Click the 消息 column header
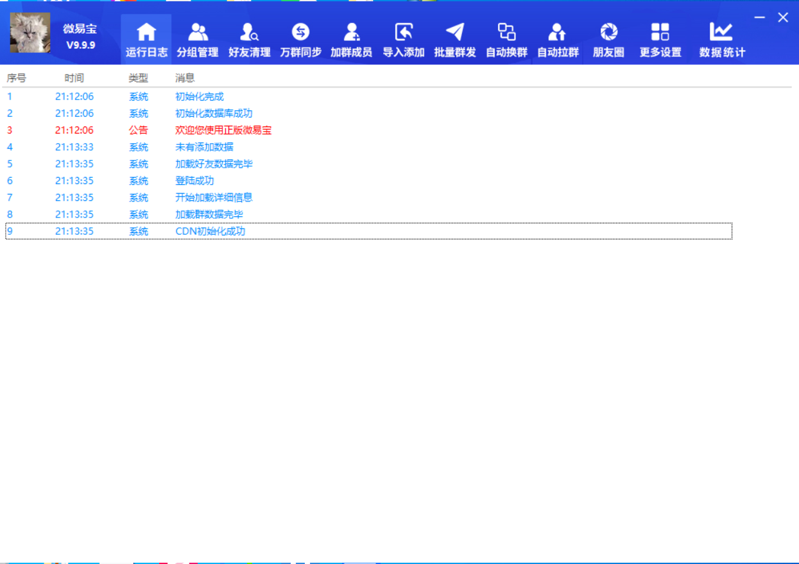 click(185, 78)
